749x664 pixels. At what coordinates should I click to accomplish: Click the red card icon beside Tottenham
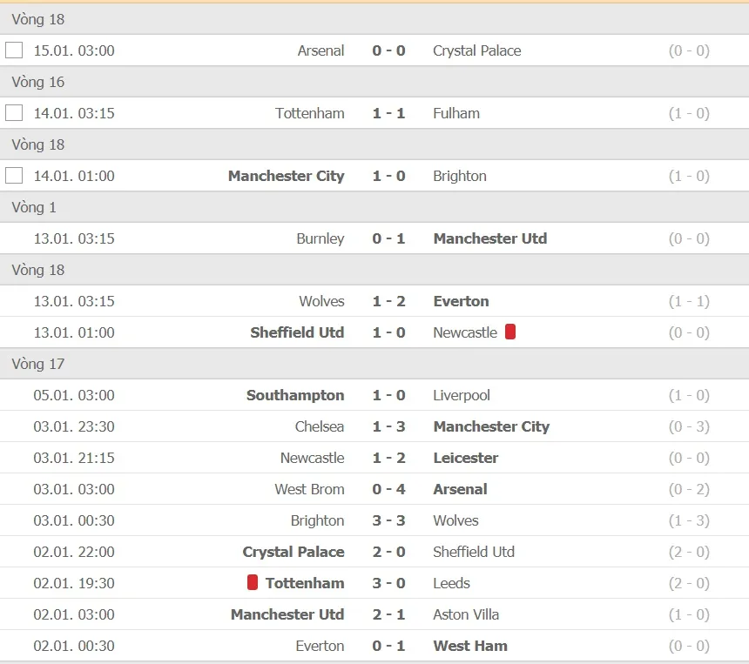(x=253, y=582)
